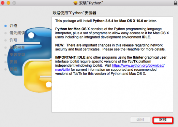Select the 摘要 step in sidebar
The image size is (178, 127).
pos(13,69)
